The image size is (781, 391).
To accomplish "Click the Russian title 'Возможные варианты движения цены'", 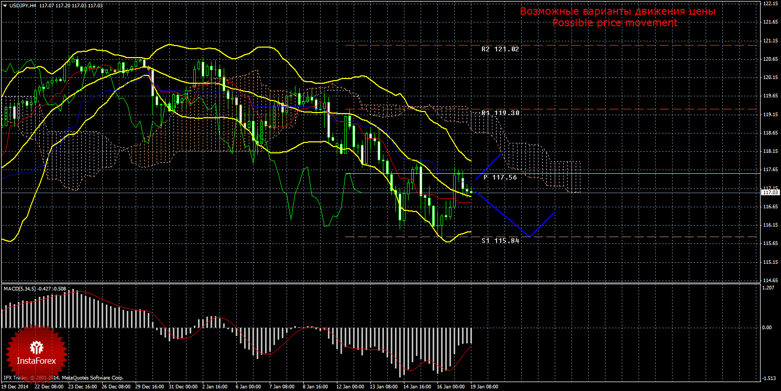I will pyautogui.click(x=617, y=12).
